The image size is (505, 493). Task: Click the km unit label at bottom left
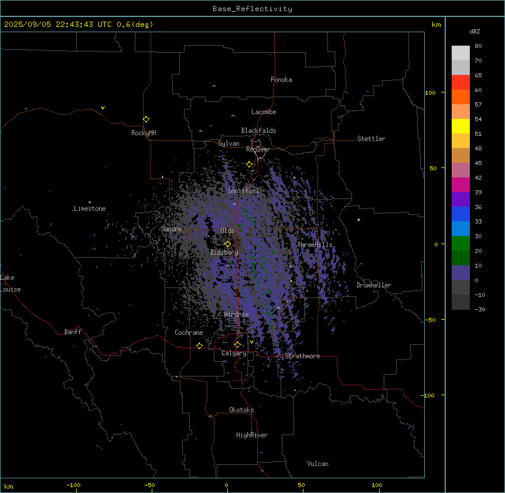[9, 486]
